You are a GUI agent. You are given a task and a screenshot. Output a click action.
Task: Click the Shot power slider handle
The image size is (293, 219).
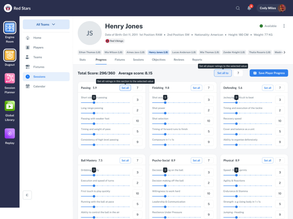tap(165, 113)
